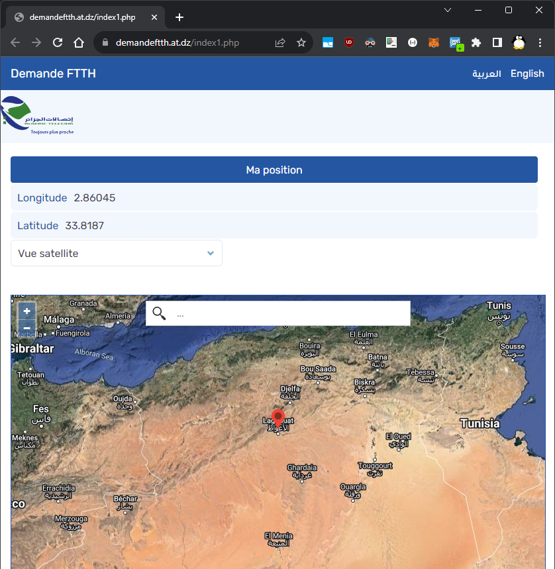
Task: Click the map search magnifier icon
Action: (x=159, y=313)
